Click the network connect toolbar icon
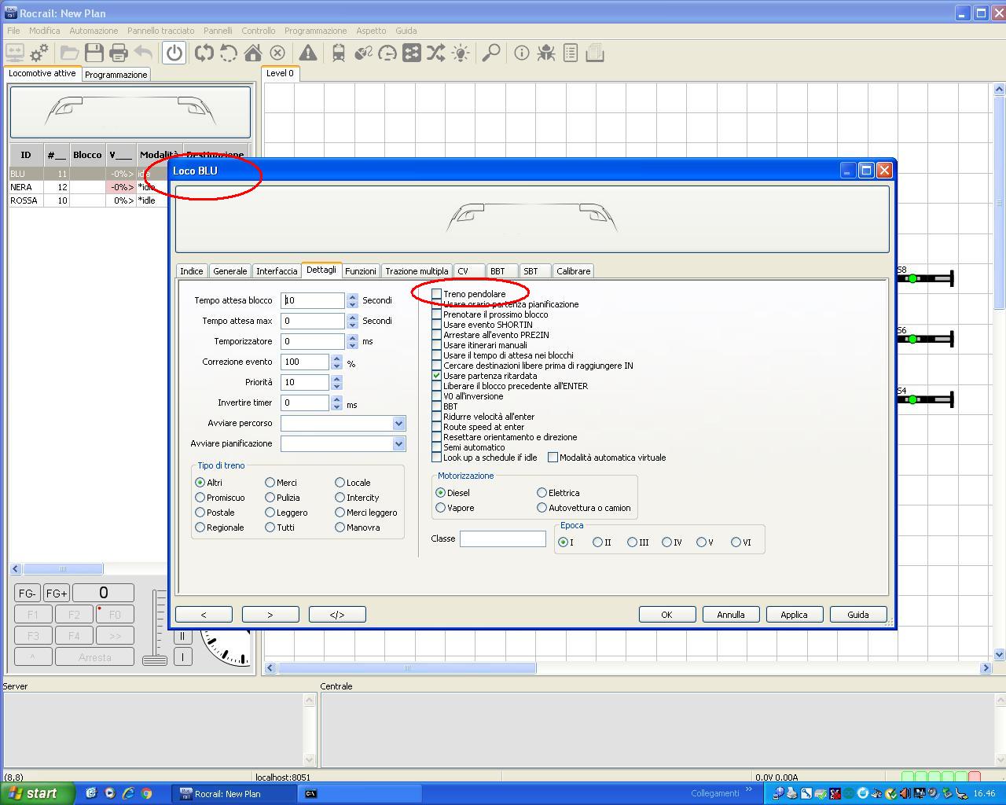The image size is (1006, 805). point(15,53)
